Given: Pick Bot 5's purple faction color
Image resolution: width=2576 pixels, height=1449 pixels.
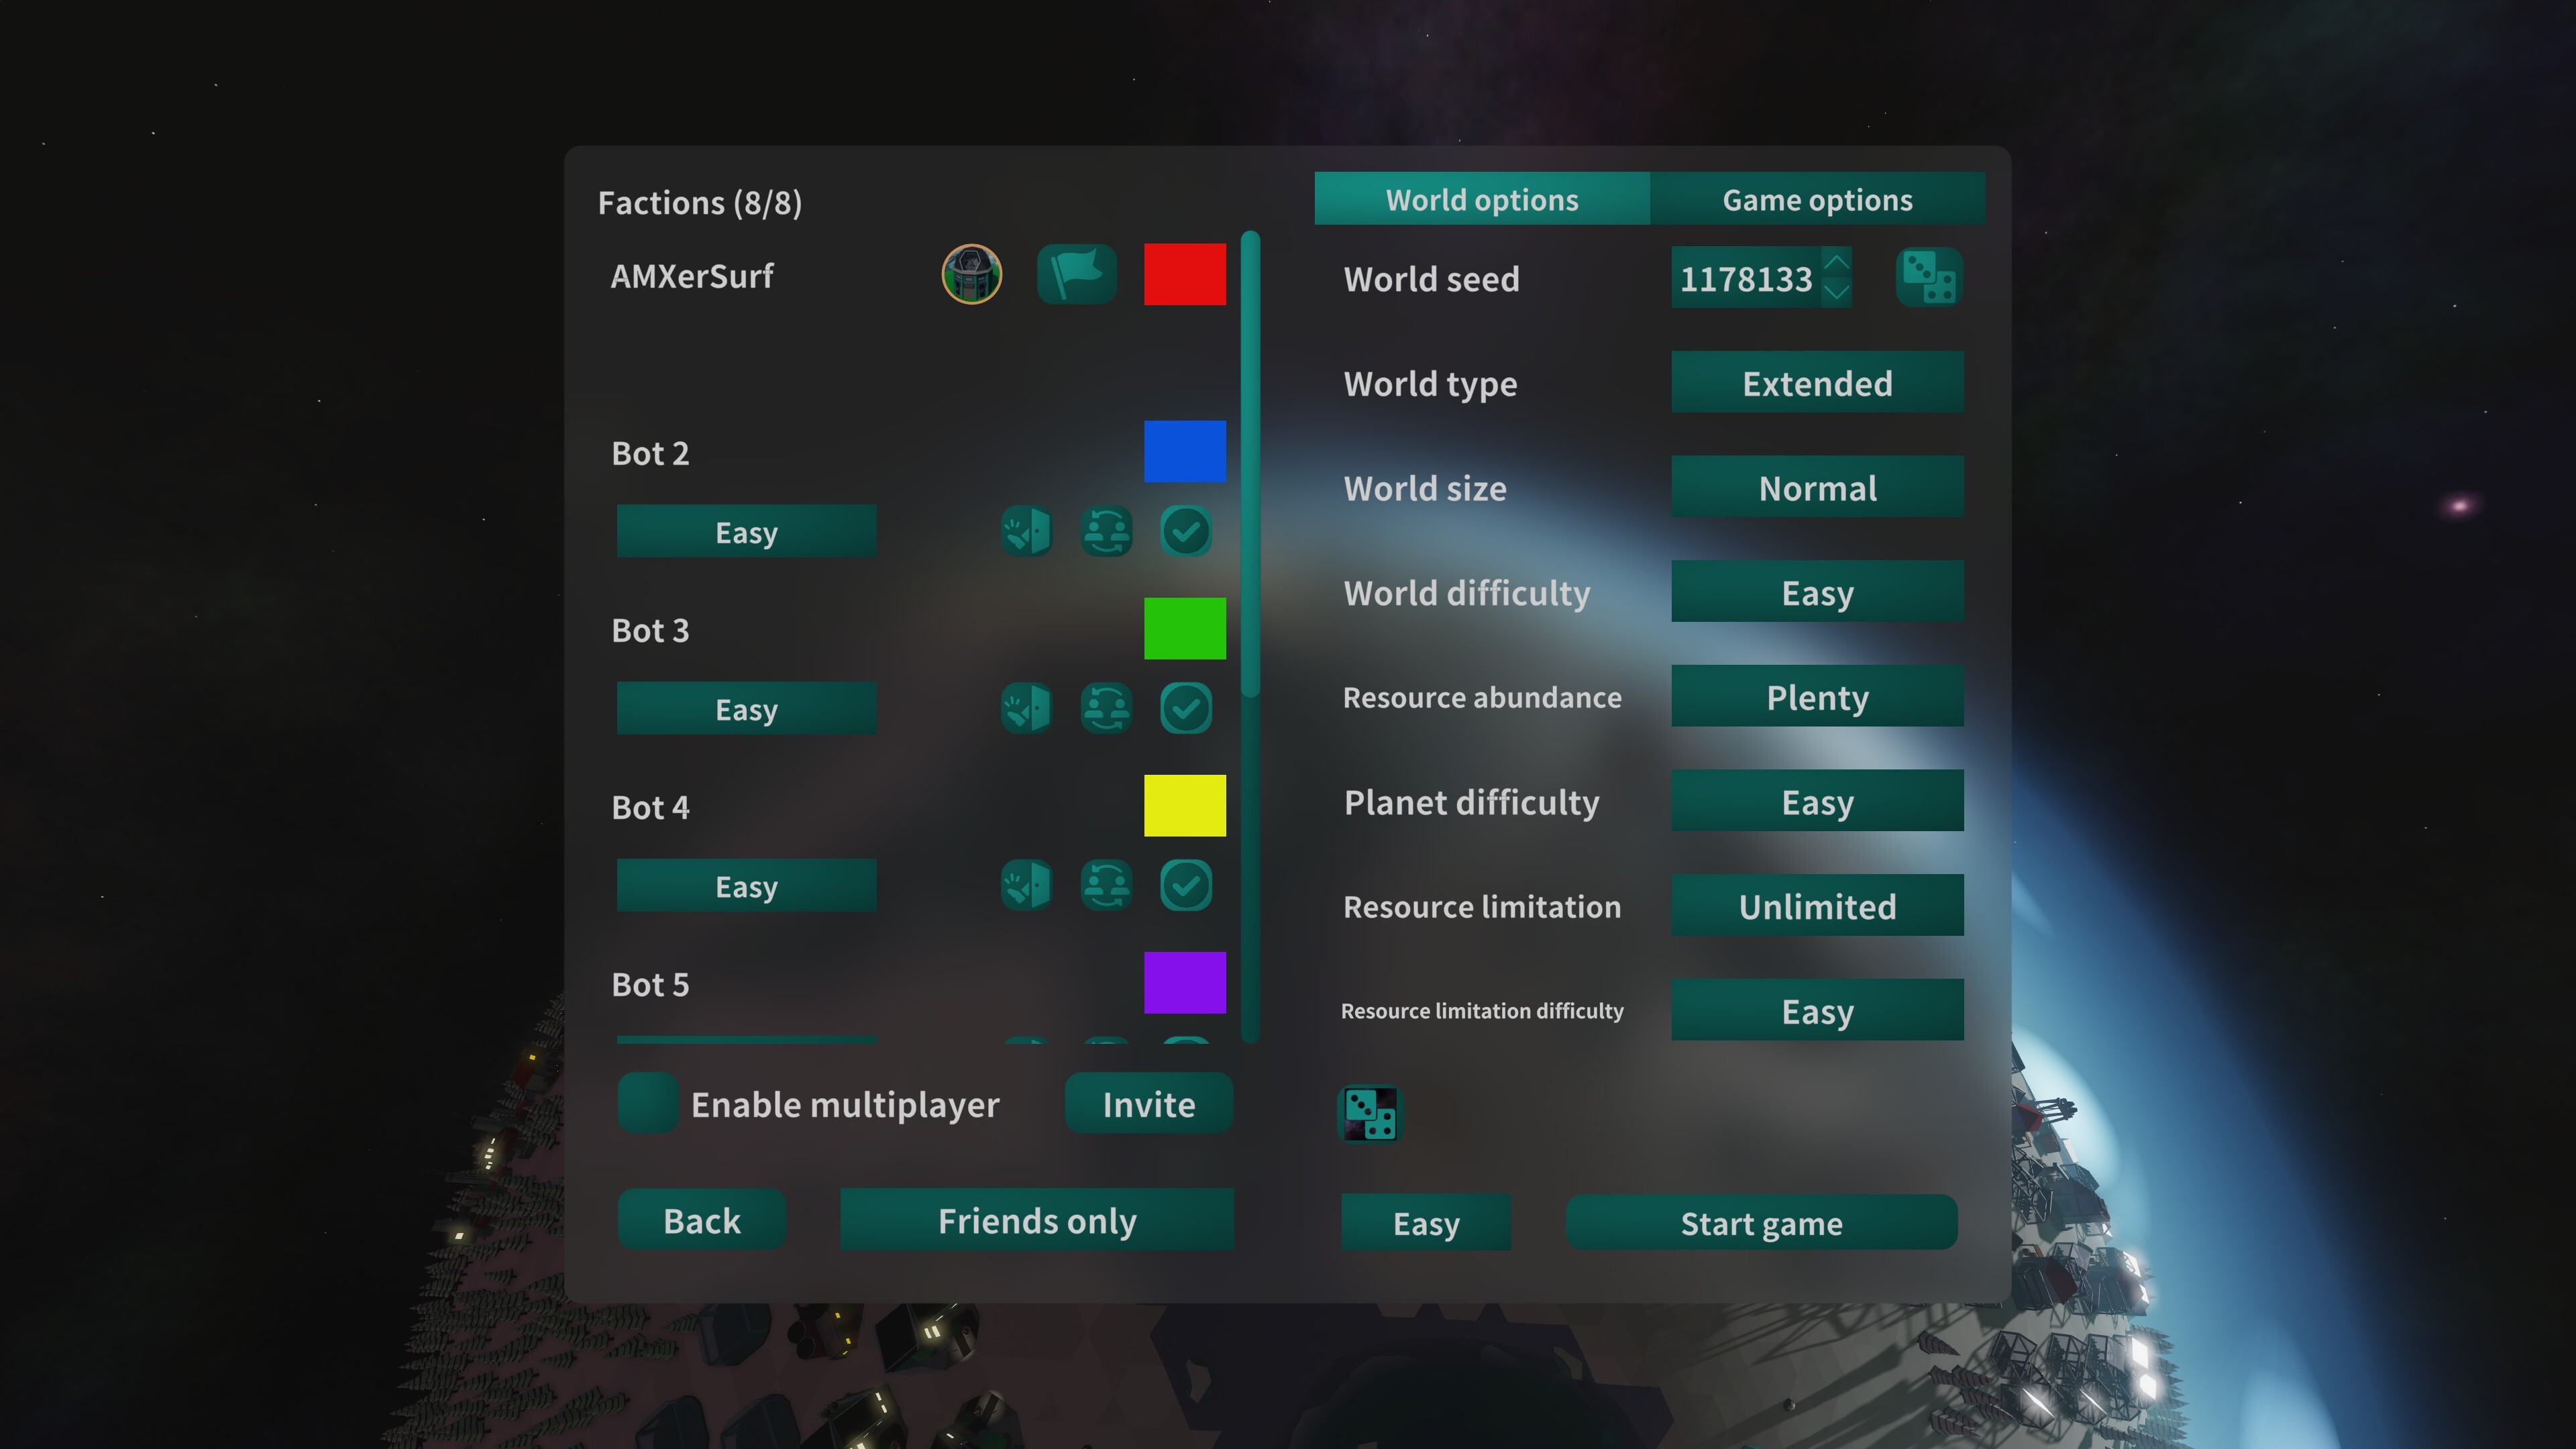Looking at the screenshot, I should pos(1185,982).
